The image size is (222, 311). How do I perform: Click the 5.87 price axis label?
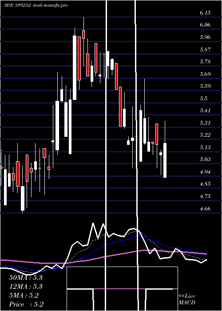tap(205, 50)
